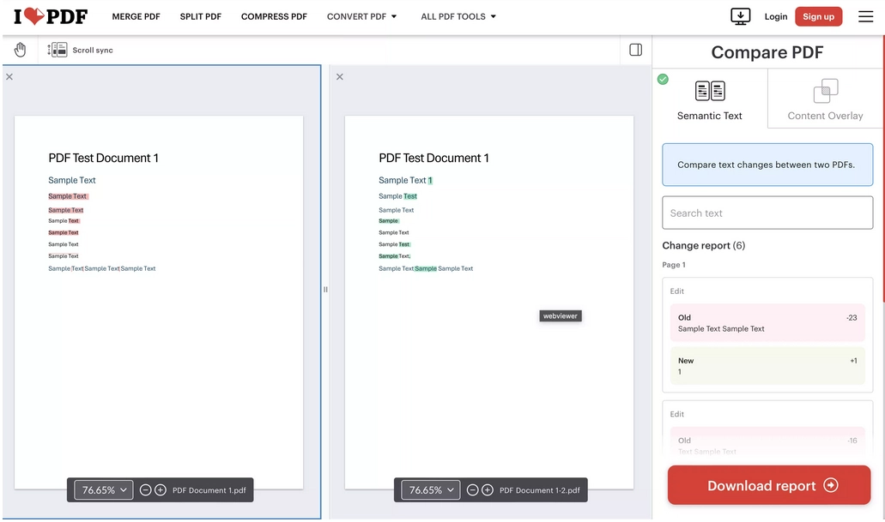Expand the All PDF Tools menu

pos(458,16)
